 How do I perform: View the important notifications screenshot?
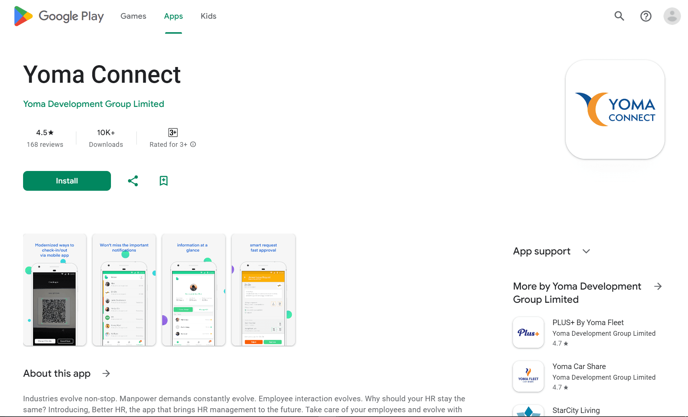[124, 290]
